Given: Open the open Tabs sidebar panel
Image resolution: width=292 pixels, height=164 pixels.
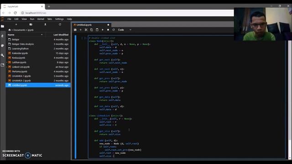Looking at the screenshot, I should 2,65.
